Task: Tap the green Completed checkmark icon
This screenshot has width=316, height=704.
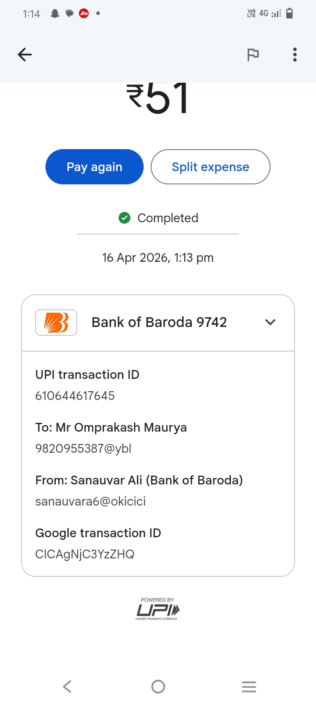Action: (125, 218)
